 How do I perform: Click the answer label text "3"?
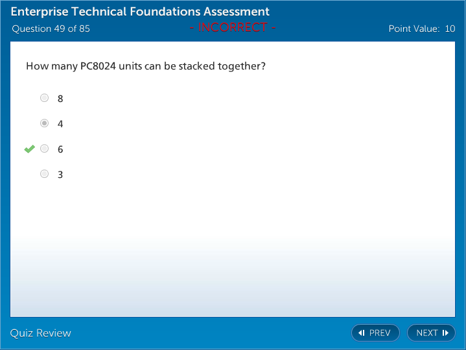pos(60,175)
